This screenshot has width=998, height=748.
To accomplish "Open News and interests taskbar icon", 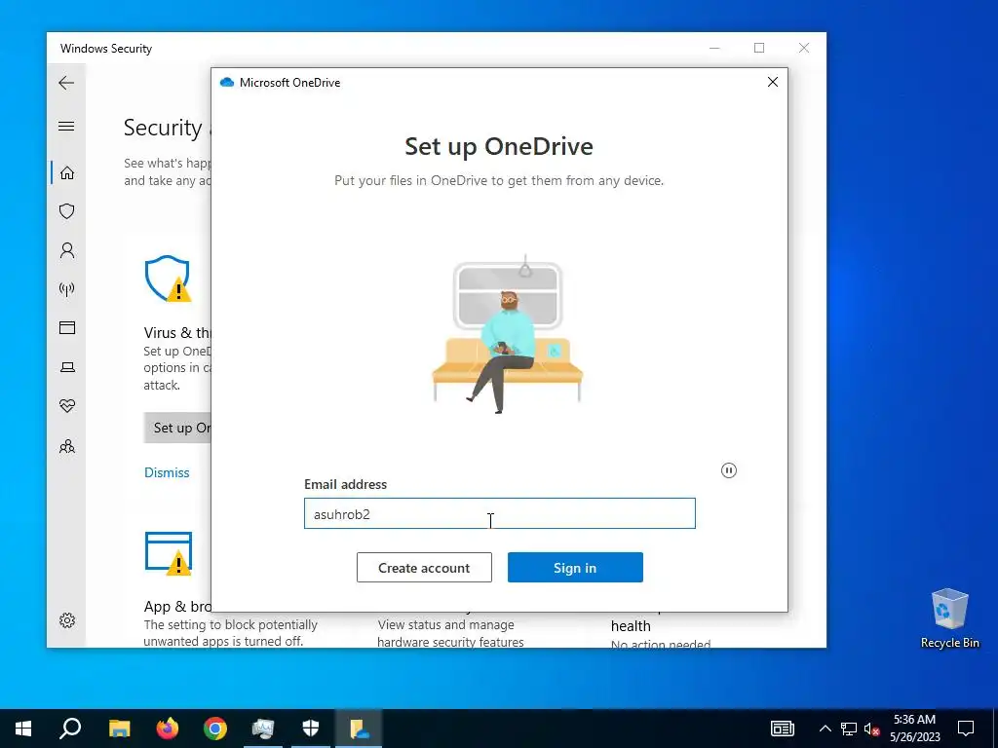I will 783,729.
